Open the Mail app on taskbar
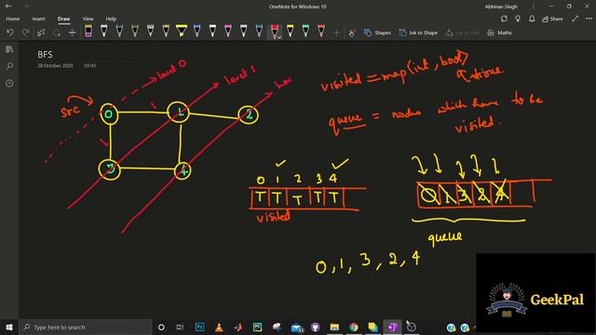This screenshot has height=335, width=596. coord(297,328)
